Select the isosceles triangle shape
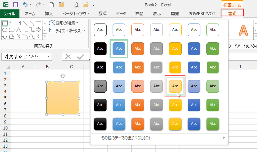This screenshot has width=257, height=152. click(18, 30)
